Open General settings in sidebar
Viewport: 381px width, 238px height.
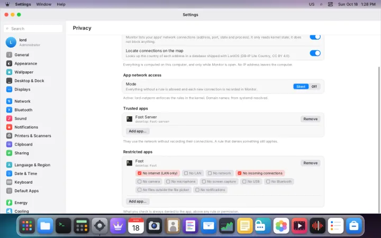(x=33, y=55)
